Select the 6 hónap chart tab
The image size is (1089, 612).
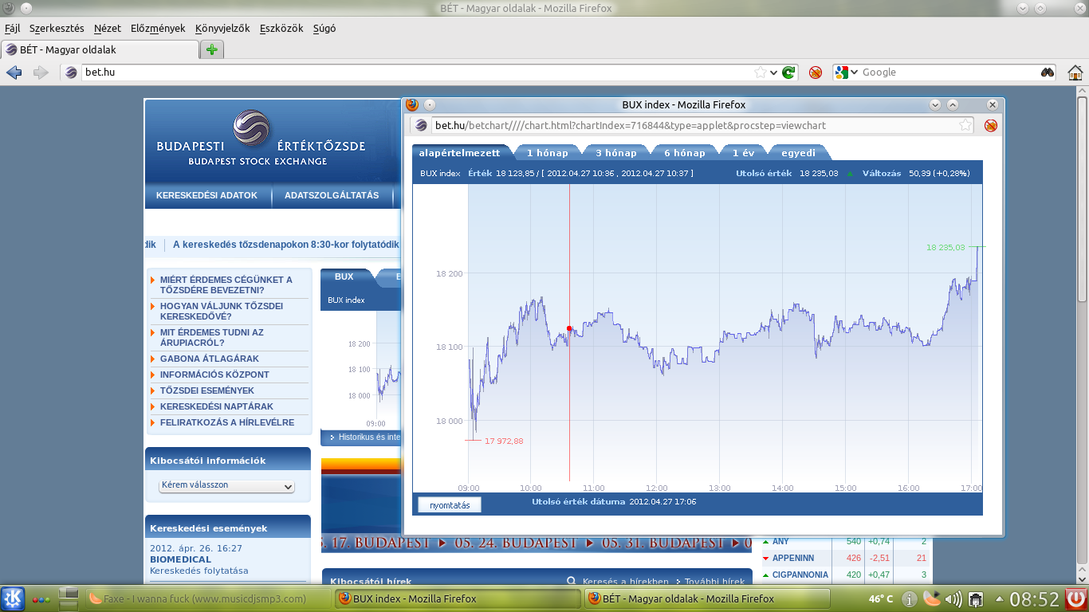[685, 153]
